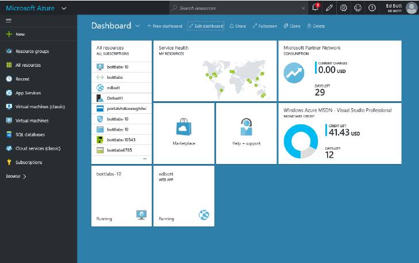The height and width of the screenshot is (263, 419).
Task: Click the Service health world map
Action: pyautogui.click(x=235, y=79)
